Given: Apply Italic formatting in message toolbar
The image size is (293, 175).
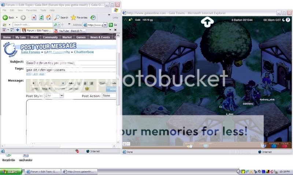Looking at the screenshot, I should [40, 83].
